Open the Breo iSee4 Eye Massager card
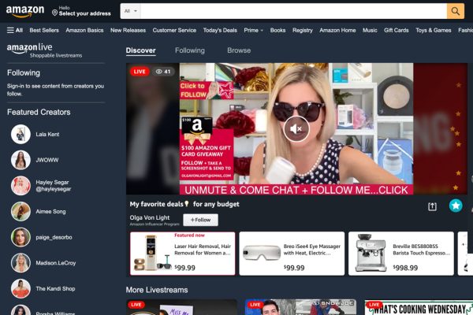Screen dimensions: 473x315 coord(292,254)
